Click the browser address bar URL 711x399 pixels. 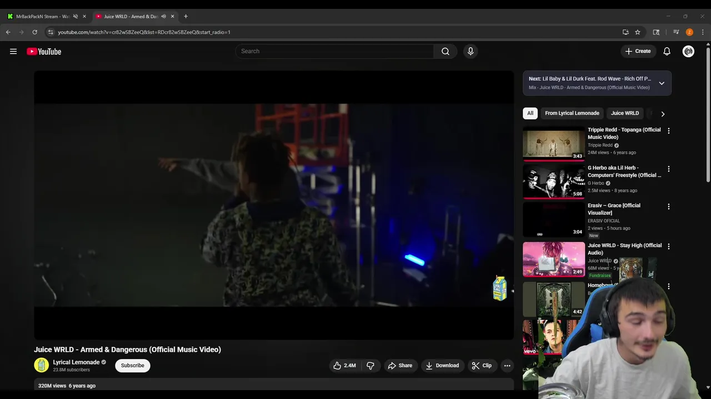(144, 32)
